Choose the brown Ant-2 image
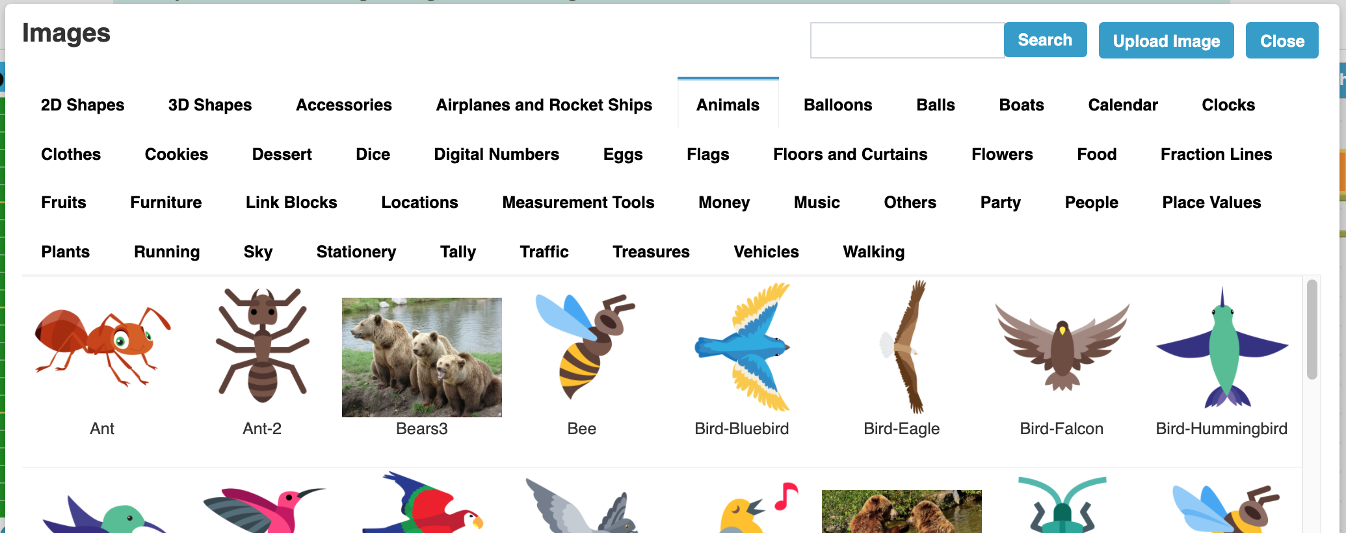The image size is (1346, 533). pos(262,345)
